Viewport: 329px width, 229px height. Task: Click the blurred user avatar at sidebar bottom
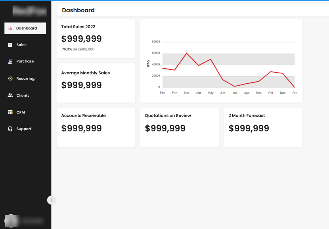pyautogui.click(x=11, y=221)
